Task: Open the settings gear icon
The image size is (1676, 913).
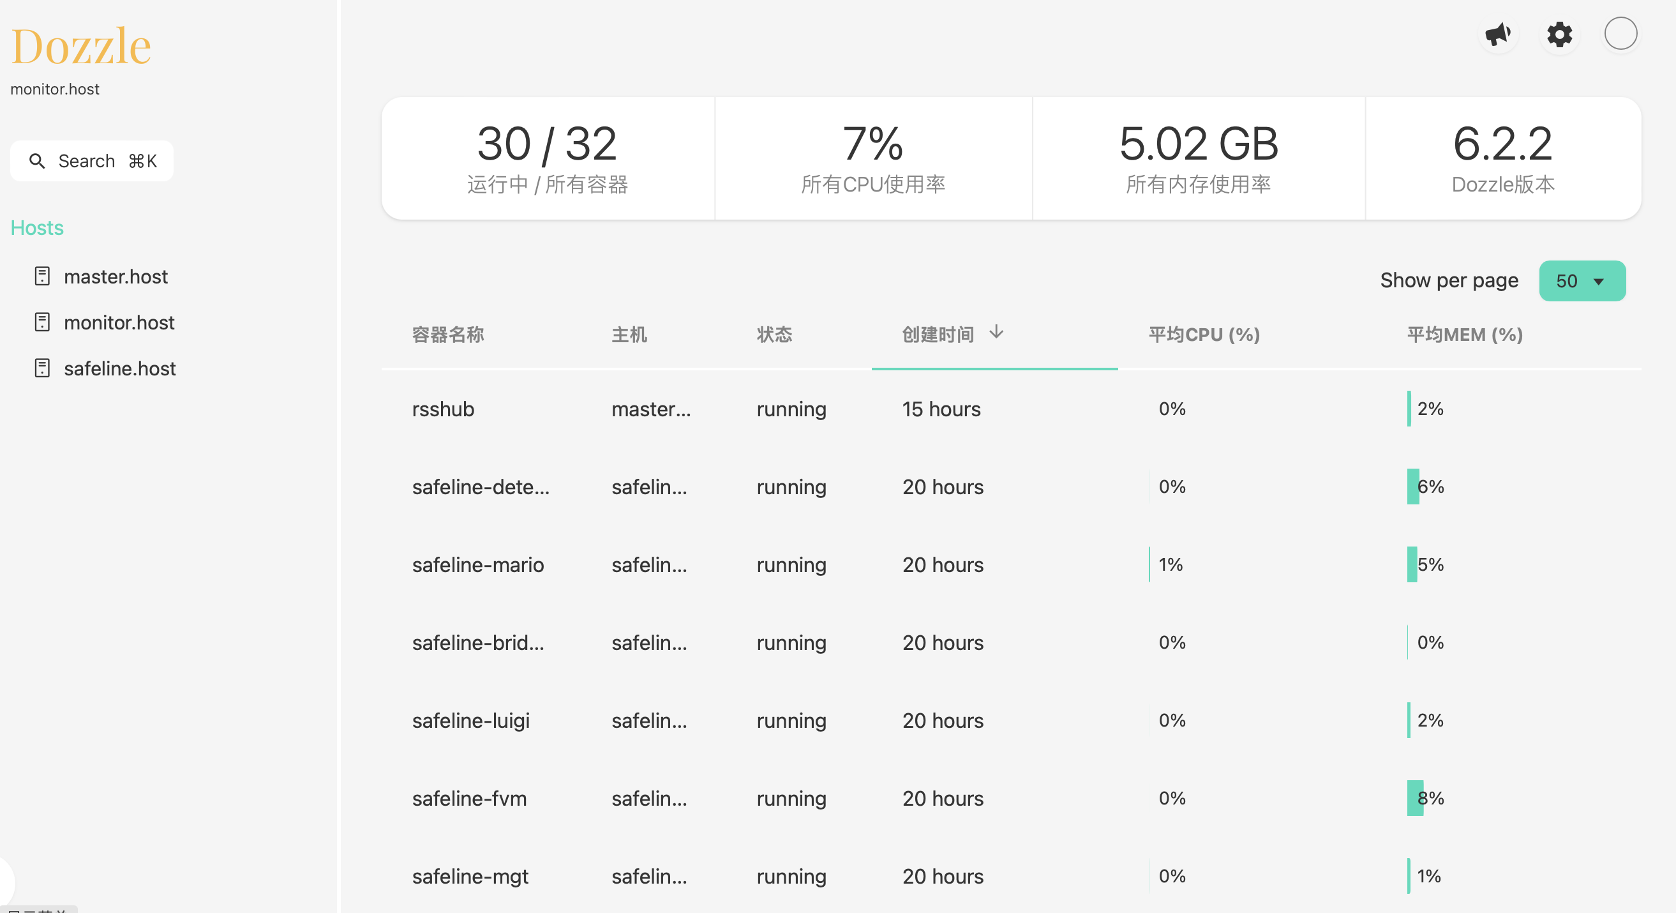Action: click(1559, 34)
